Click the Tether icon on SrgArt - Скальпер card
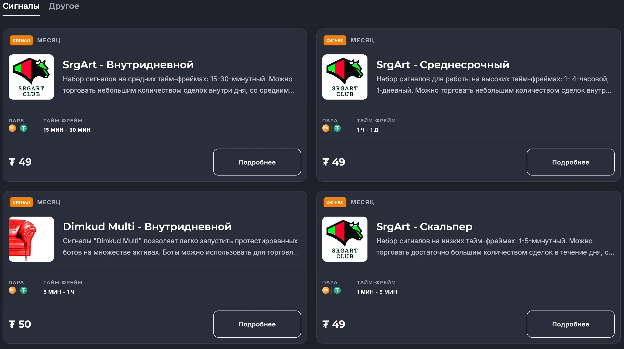This screenshot has width=624, height=349. (337, 290)
